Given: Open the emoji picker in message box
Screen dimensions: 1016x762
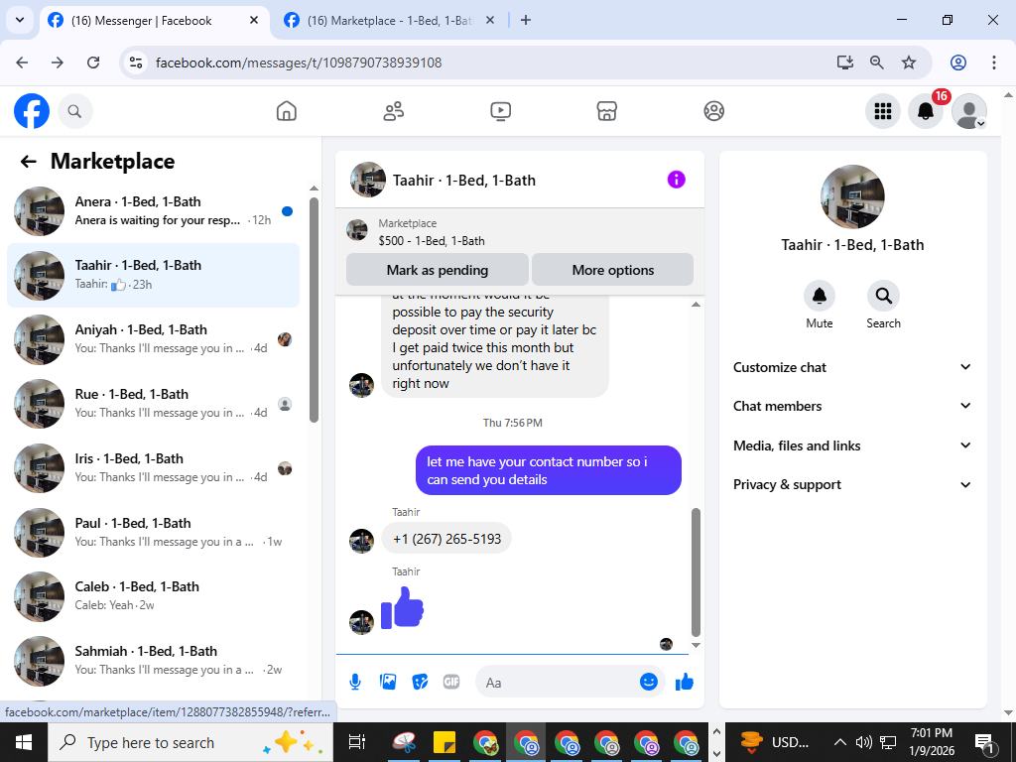Looking at the screenshot, I should coord(648,682).
